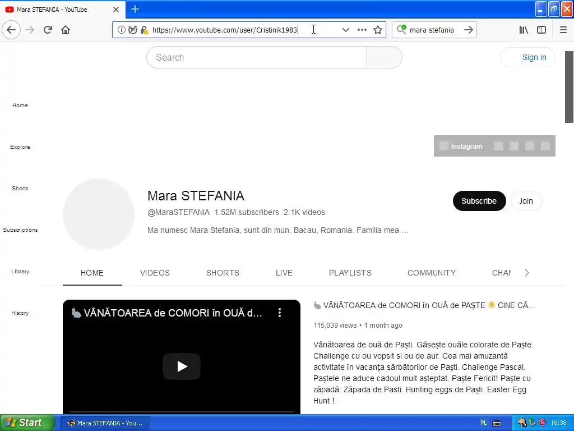Viewport: 574px width, 431px height.
Task: Close the Mara STEFANIA YouTube tab
Action: tap(116, 10)
